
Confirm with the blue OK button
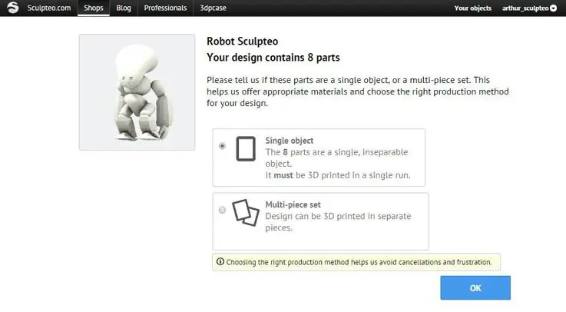click(475, 288)
